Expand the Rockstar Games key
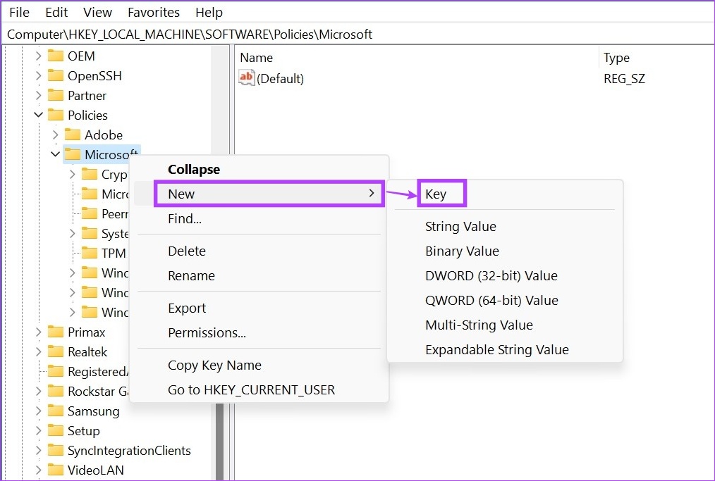 [x=38, y=391]
